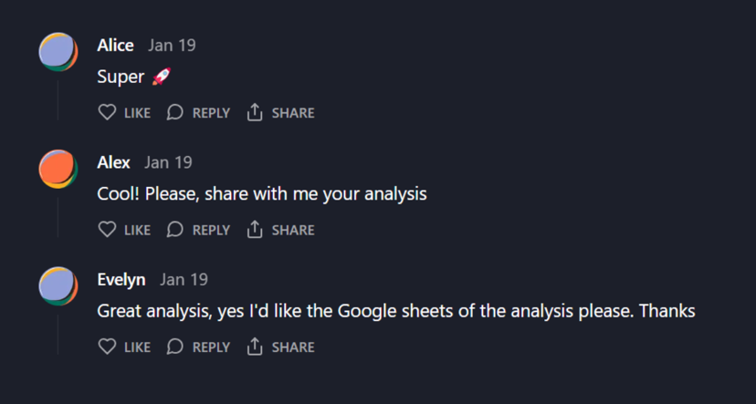Click the heart icon on Alice's comment
Screen dimensions: 756x404
(107, 113)
